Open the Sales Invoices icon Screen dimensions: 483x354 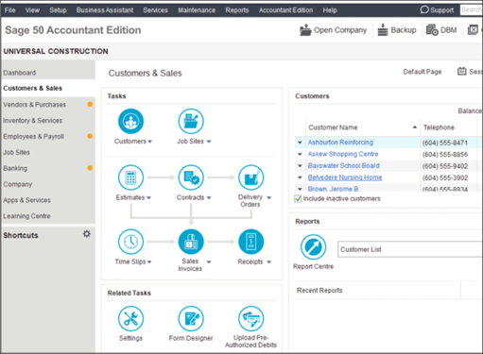(x=191, y=242)
